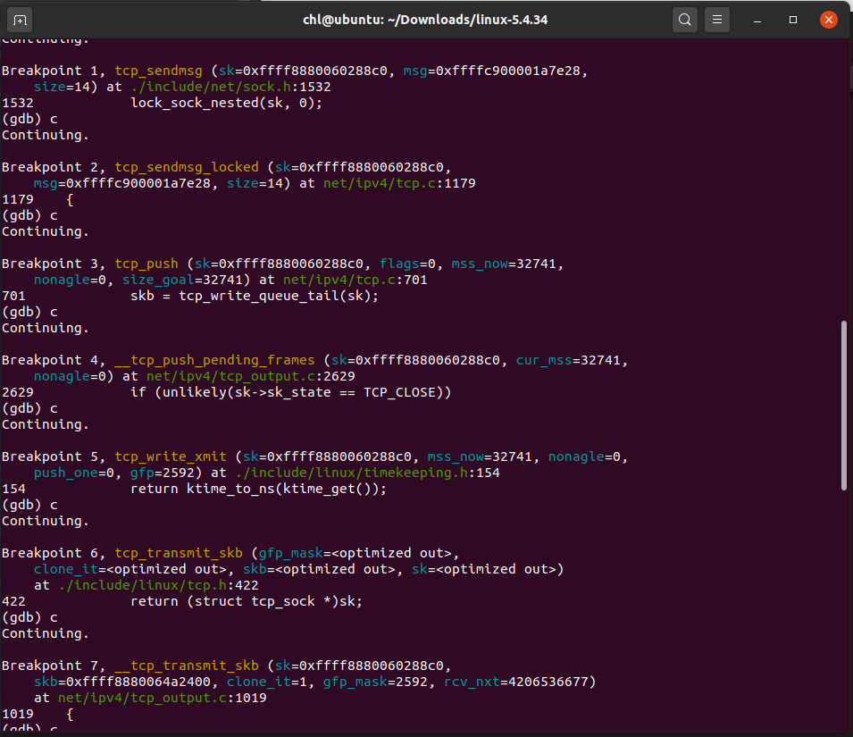Click the return ktime_to_ns(ktime_get()); line
The image size is (853, 737).
pos(258,489)
